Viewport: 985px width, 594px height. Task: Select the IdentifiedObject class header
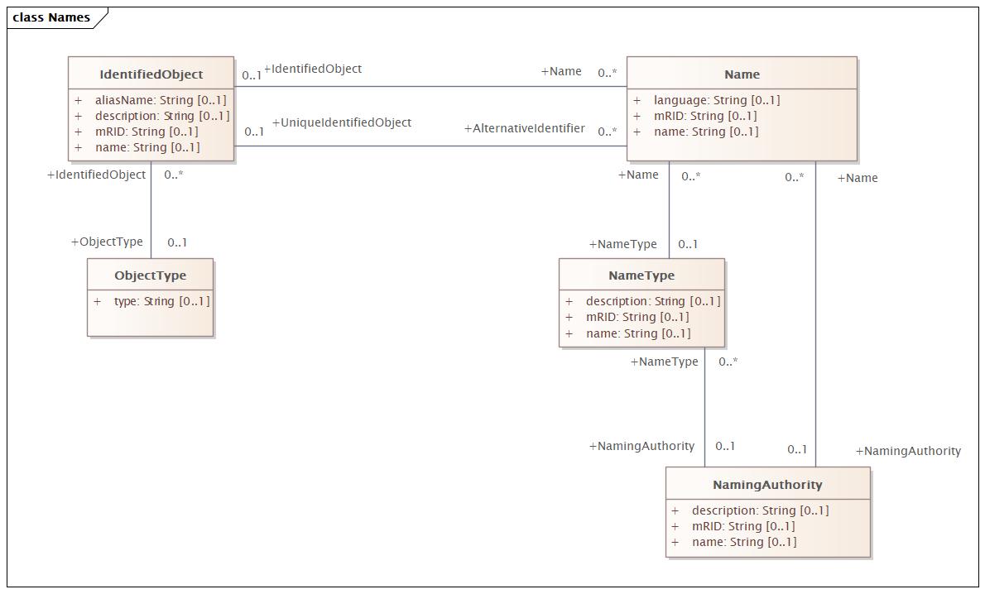pos(151,74)
